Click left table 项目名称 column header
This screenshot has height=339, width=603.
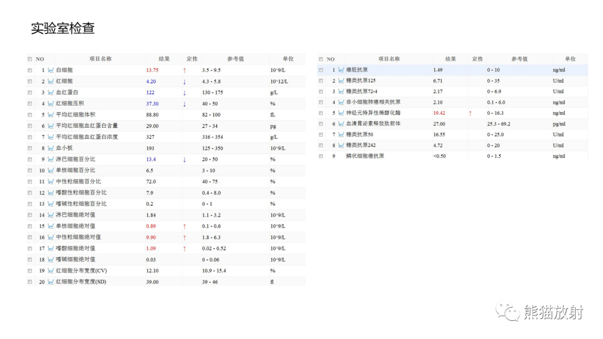point(100,59)
